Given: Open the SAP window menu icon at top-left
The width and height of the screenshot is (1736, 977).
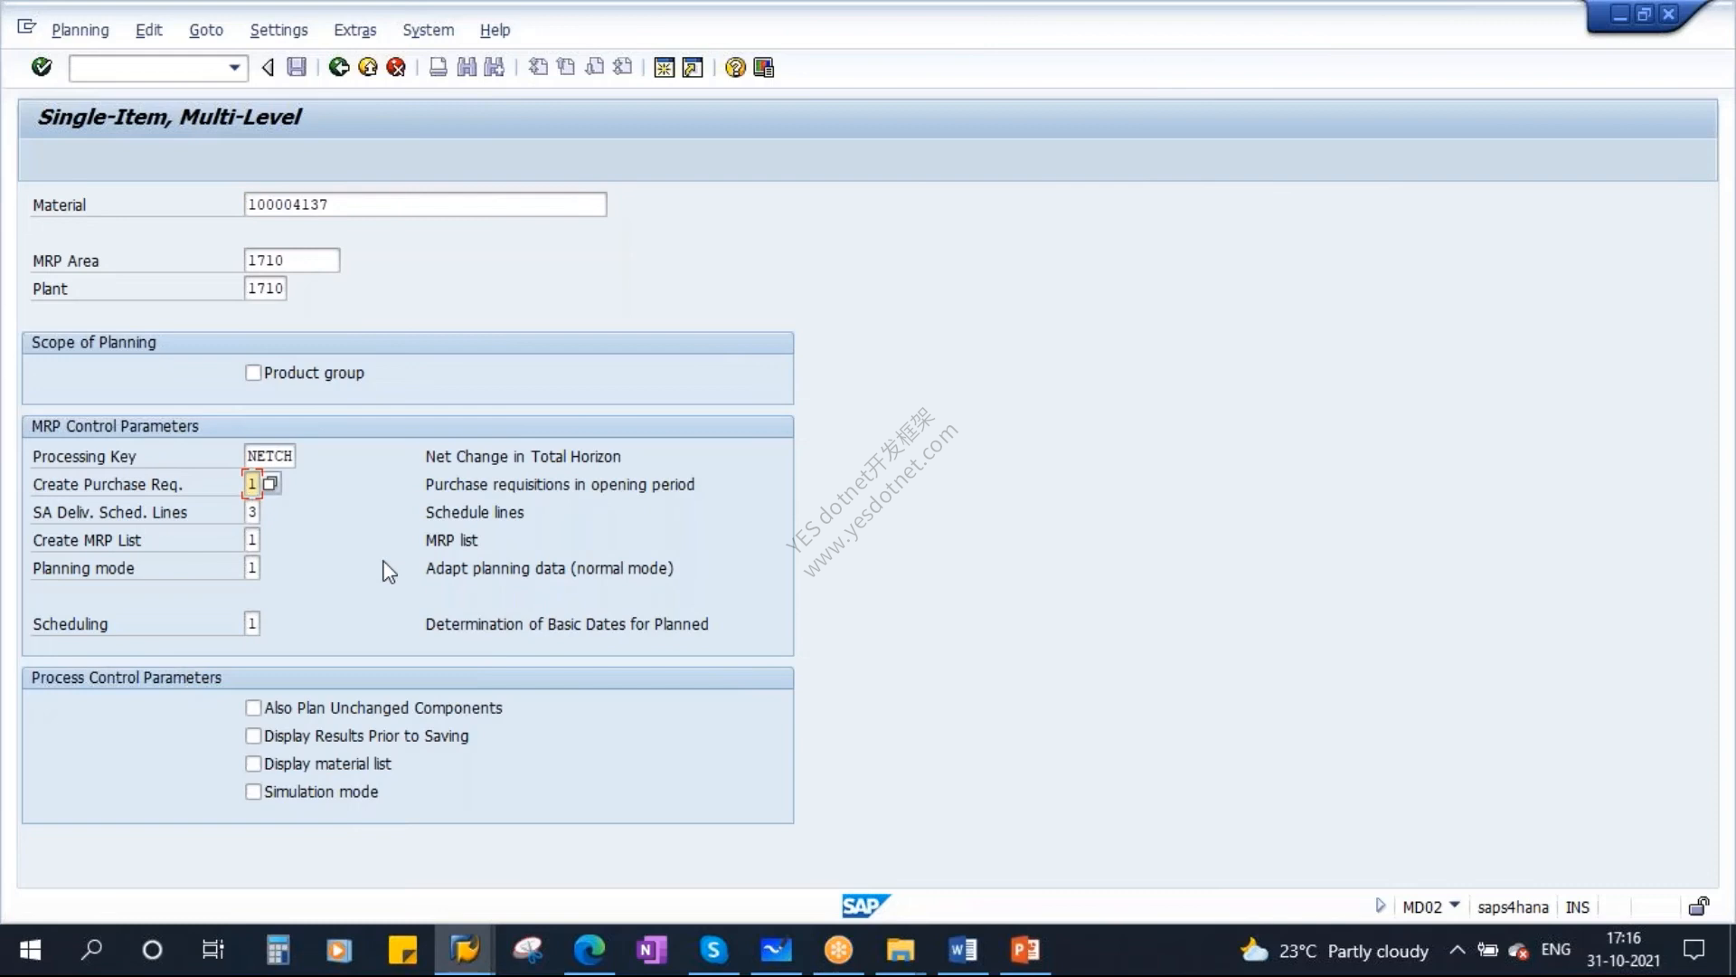Looking at the screenshot, I should (26, 27).
